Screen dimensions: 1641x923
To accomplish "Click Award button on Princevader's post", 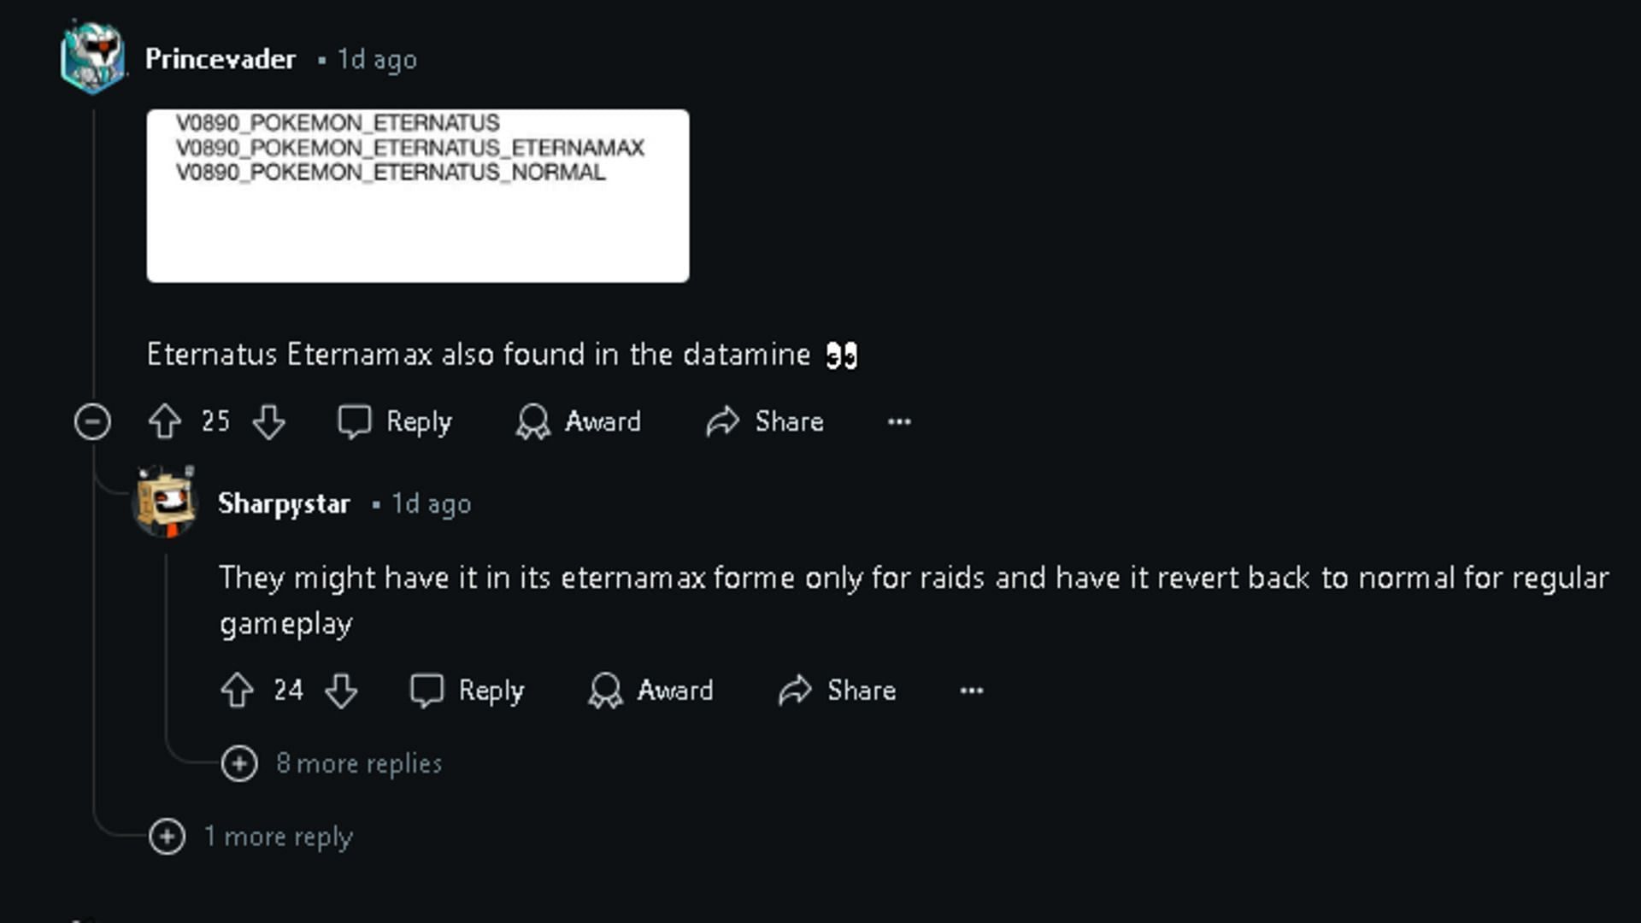I will [x=578, y=420].
